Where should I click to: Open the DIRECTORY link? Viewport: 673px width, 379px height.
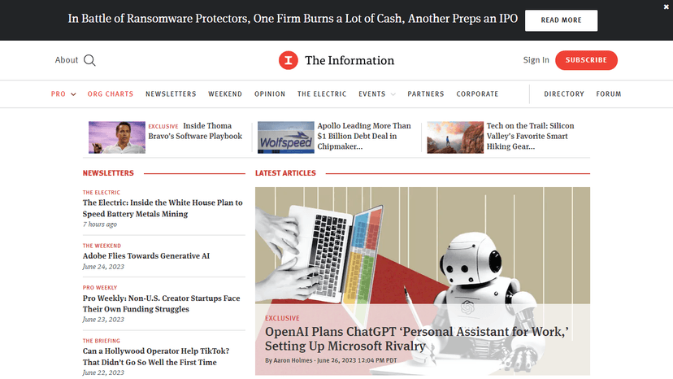564,94
